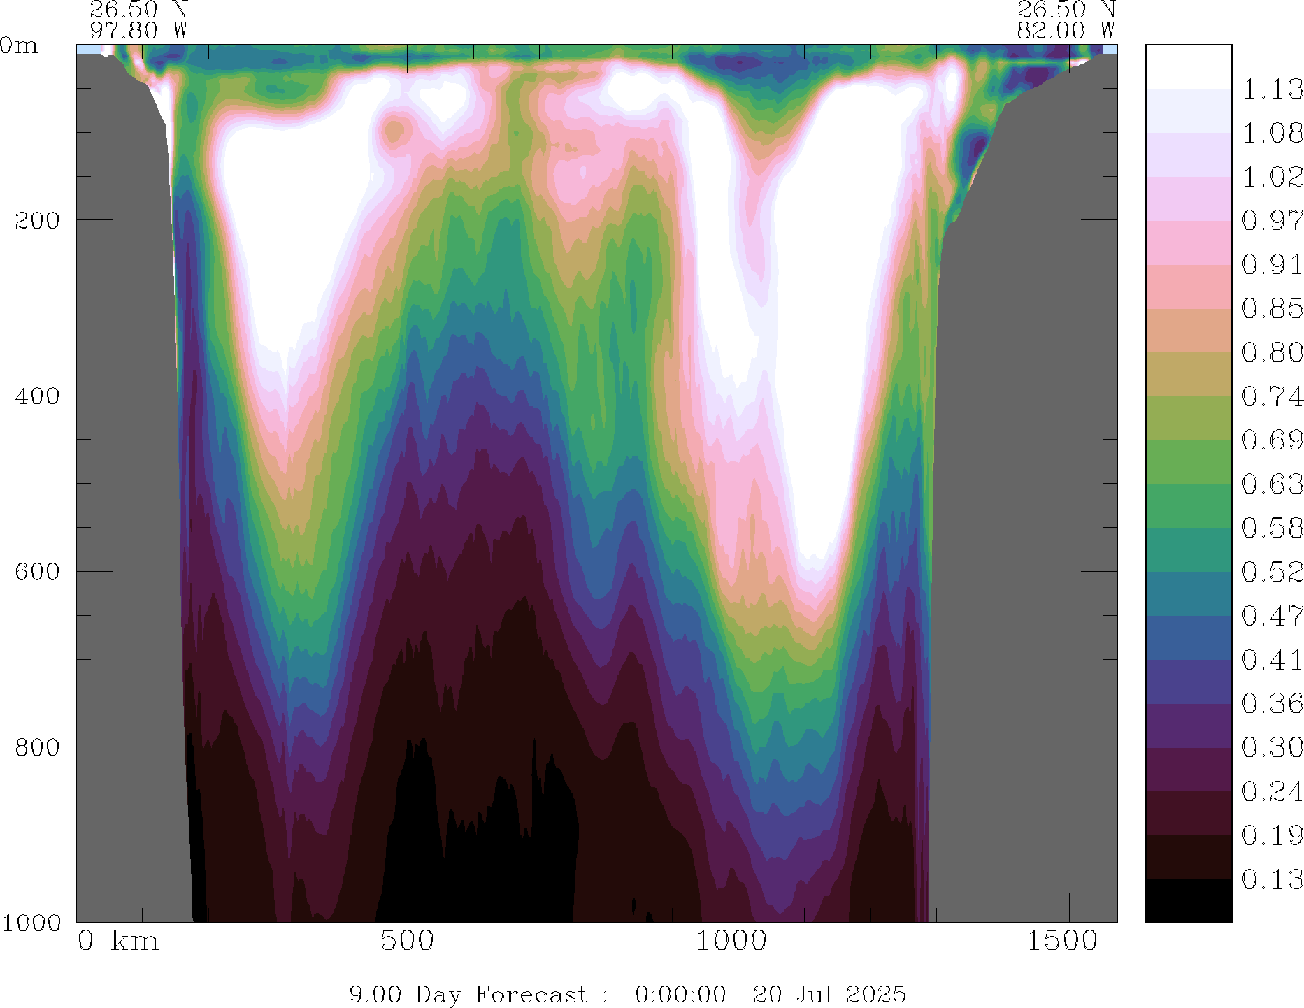Click the white top swatch of the color bar
The image size is (1304, 1008).
(1188, 67)
